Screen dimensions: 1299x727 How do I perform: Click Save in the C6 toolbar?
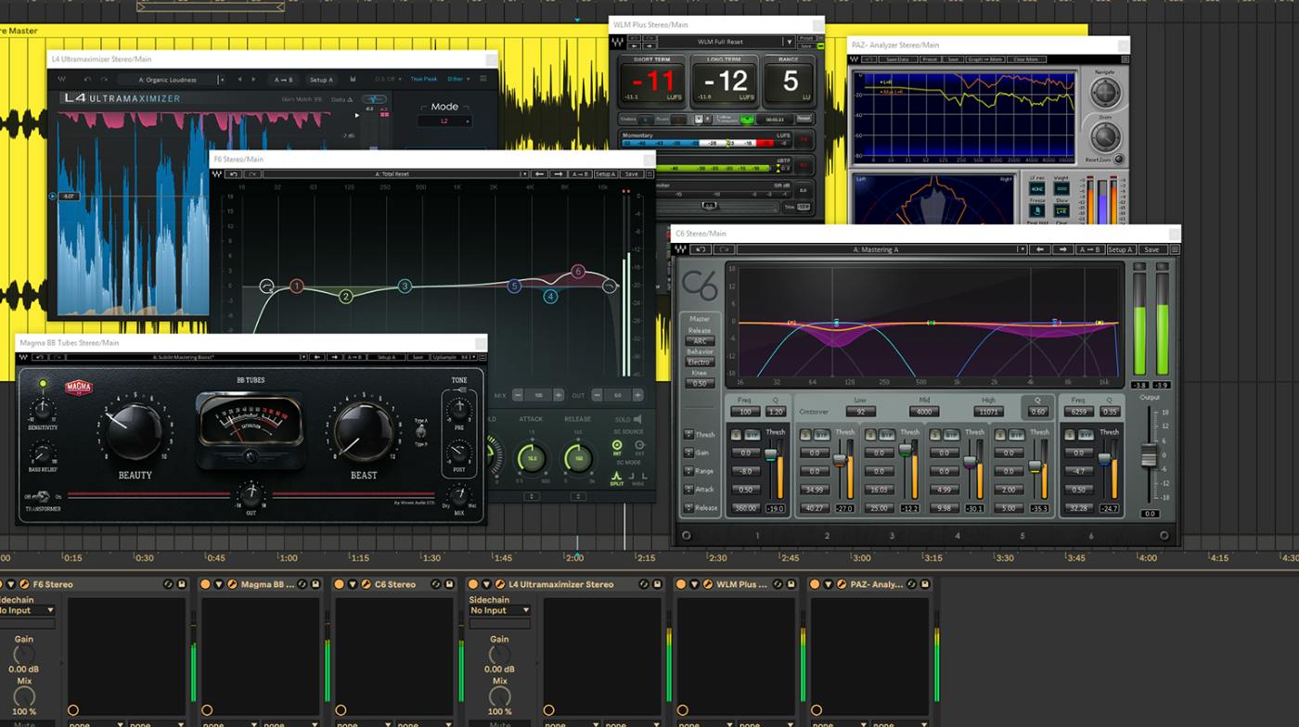(x=1151, y=249)
